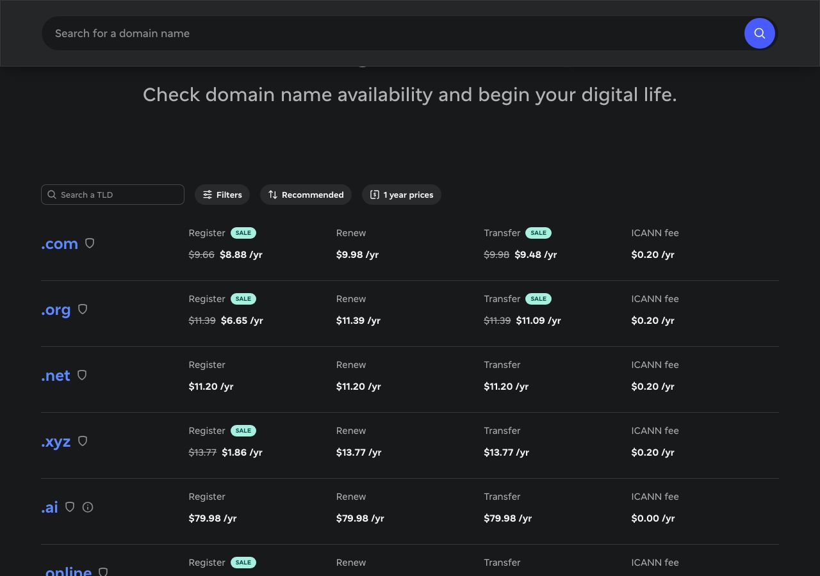
Task: Open the info icon next to .ai
Action: [88, 507]
